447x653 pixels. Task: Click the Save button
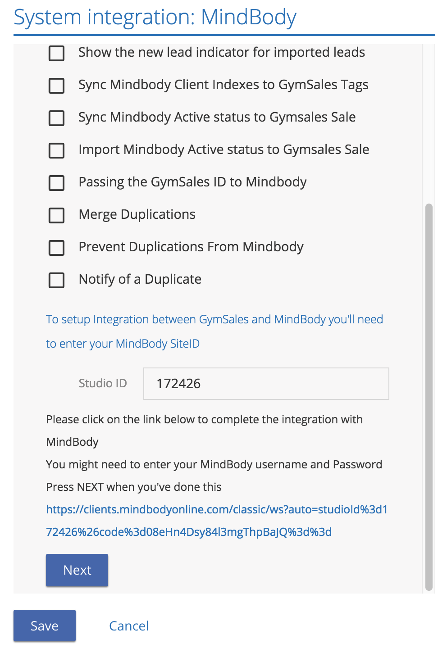tap(45, 626)
